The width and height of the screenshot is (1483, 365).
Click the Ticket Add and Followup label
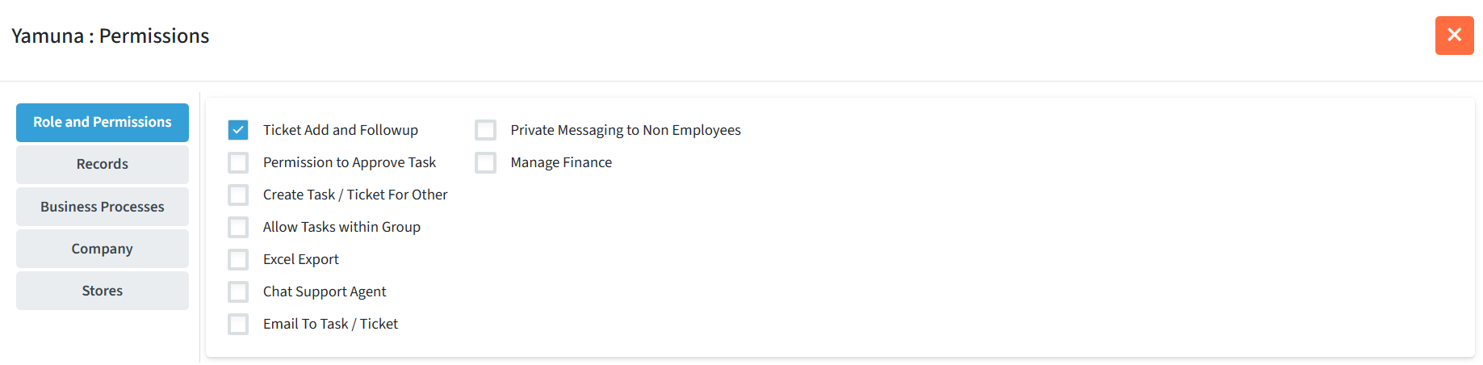(340, 130)
